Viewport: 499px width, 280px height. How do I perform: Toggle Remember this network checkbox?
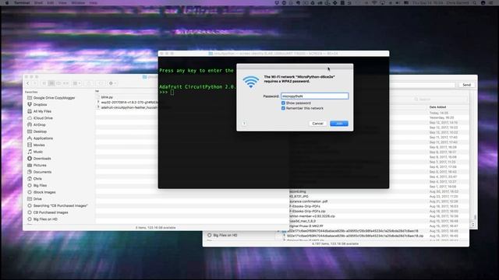[x=283, y=108]
